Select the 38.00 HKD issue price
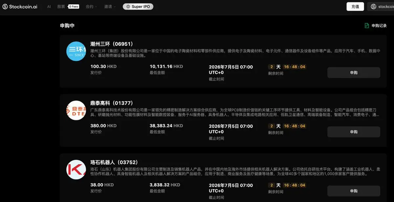Screen dimensions: 394x202 [102, 185]
